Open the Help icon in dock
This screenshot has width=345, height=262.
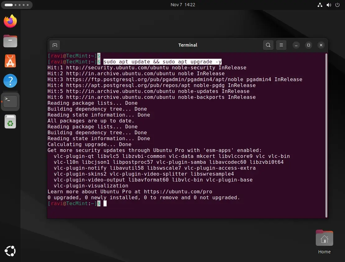[10, 81]
